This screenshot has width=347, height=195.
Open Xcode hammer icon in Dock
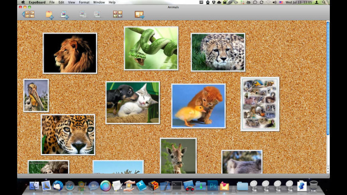(165, 186)
